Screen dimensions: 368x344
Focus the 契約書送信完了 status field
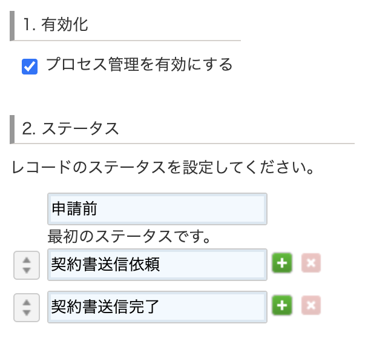[x=157, y=307]
